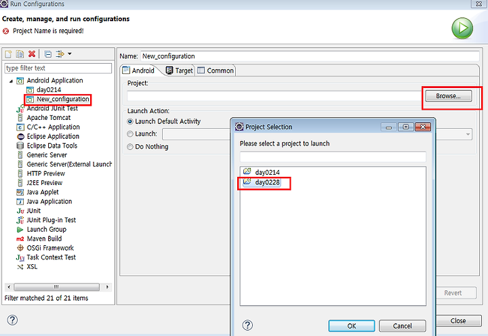Click the Apache Tomcat server icon
This screenshot has height=336, width=488.
(x=20, y=118)
